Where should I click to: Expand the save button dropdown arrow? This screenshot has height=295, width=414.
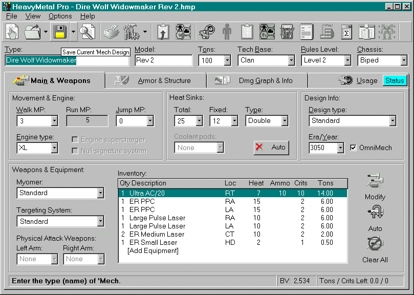tap(73, 32)
